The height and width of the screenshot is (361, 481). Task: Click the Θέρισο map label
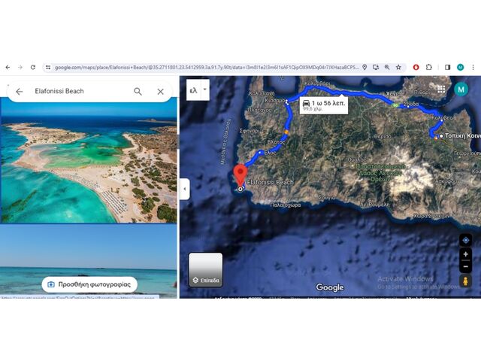pos(383,136)
